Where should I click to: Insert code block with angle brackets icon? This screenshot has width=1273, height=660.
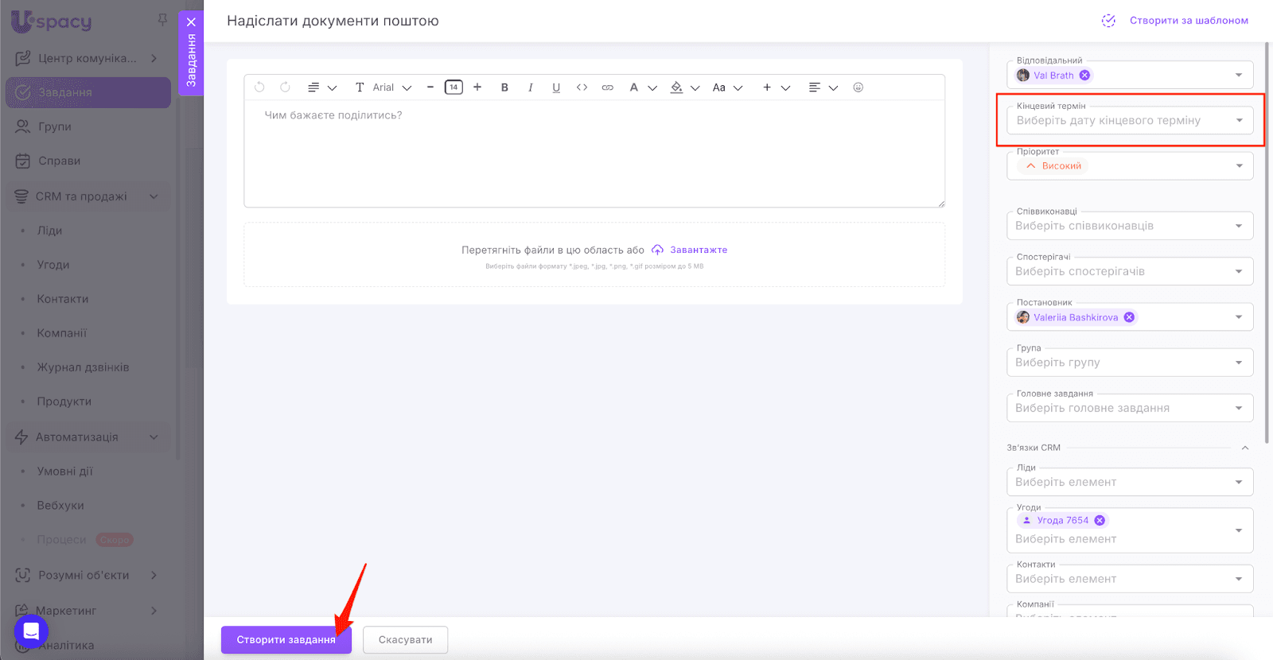pyautogui.click(x=582, y=87)
